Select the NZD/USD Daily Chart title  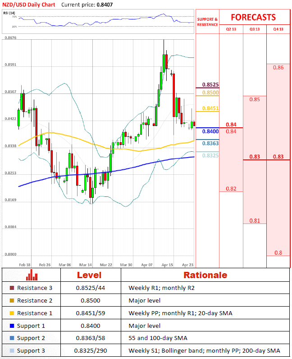pyautogui.click(x=29, y=5)
